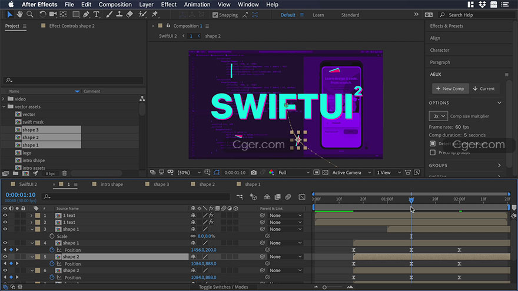Switch to the Learn workspace
Viewport: 518px width, 291px height.
click(x=318, y=15)
